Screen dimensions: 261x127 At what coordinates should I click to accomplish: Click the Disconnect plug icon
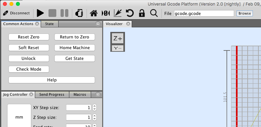6,13
